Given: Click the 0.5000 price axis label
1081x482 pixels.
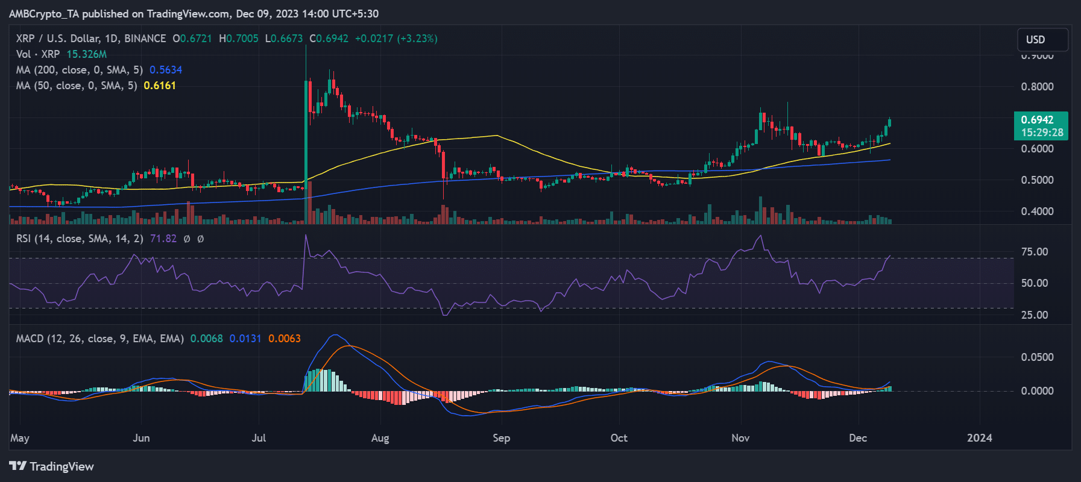Looking at the screenshot, I should tap(1038, 180).
